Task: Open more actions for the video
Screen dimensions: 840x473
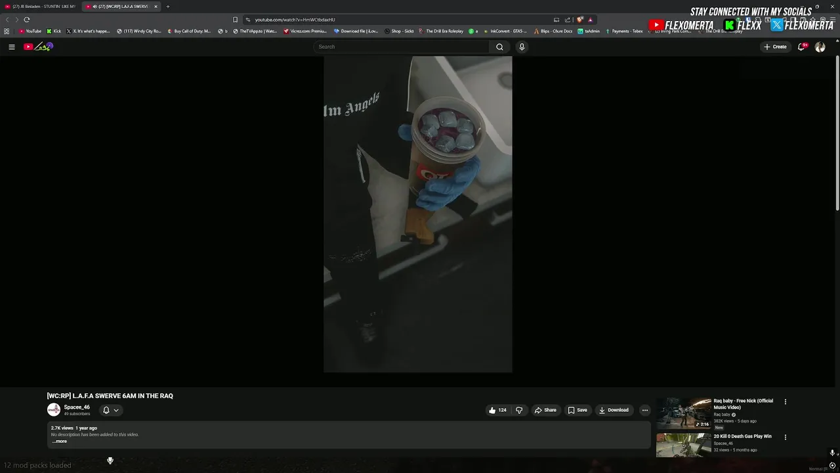Action: (x=644, y=410)
